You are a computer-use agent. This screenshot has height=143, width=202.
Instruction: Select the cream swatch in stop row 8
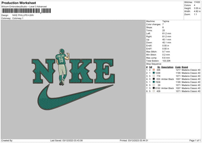click(x=154, y=91)
